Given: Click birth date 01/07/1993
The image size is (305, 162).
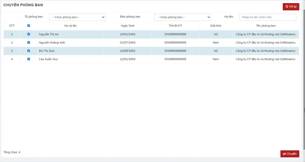Looking at the screenshot, I should pyautogui.click(x=128, y=43).
